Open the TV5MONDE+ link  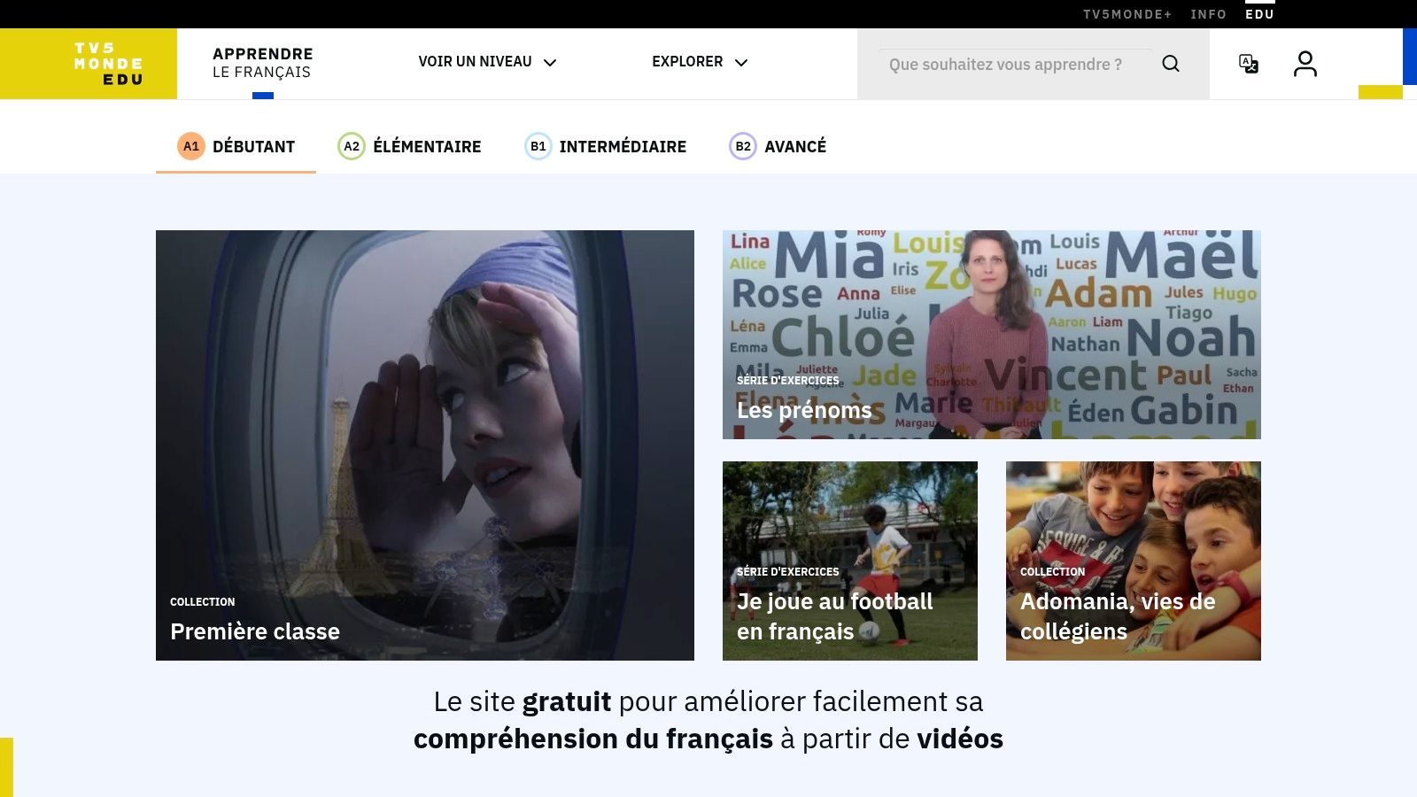1127,14
